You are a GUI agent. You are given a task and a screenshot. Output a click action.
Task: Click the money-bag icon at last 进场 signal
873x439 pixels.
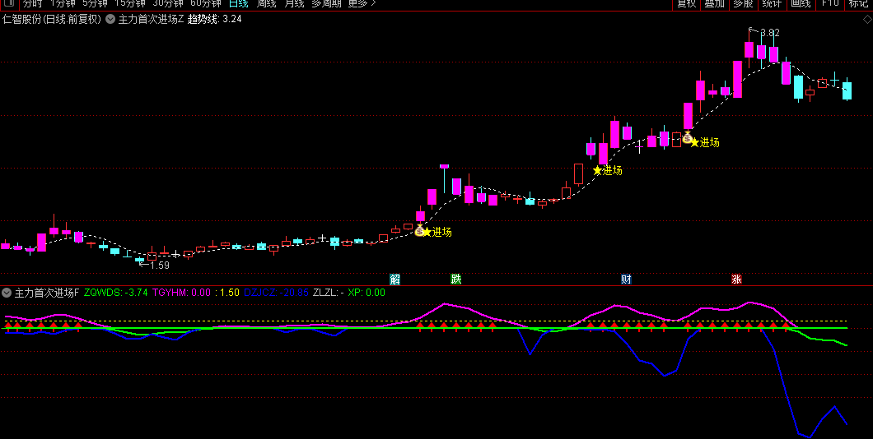click(x=688, y=136)
